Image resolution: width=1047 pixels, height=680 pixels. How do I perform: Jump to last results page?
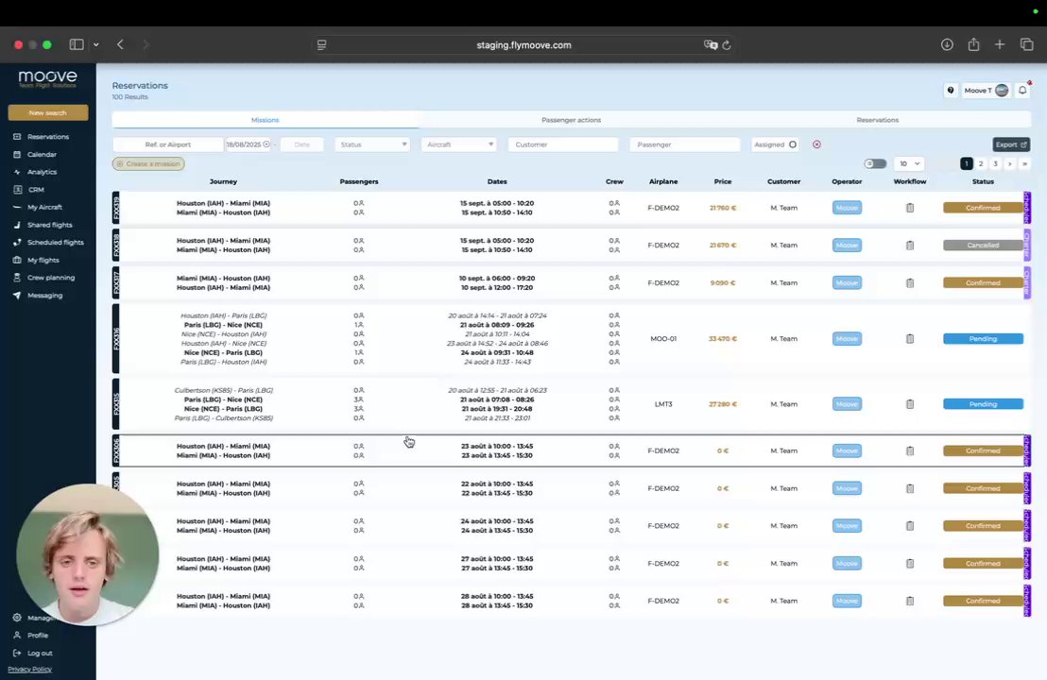(1024, 163)
